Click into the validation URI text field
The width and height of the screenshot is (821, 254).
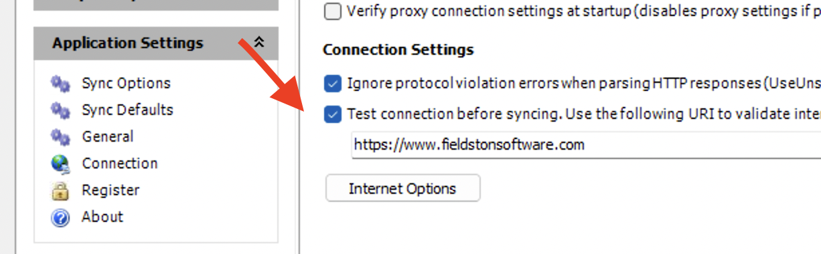point(586,145)
